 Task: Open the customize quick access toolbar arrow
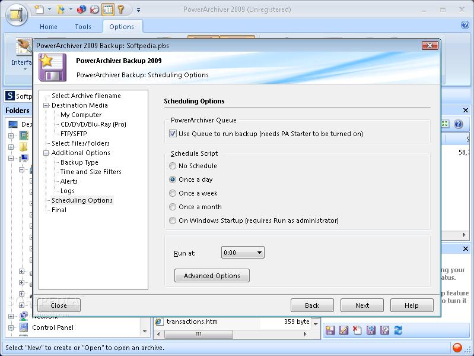[138, 10]
